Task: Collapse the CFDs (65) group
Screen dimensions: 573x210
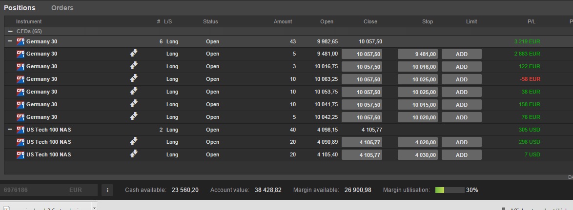Action: tap(11, 31)
